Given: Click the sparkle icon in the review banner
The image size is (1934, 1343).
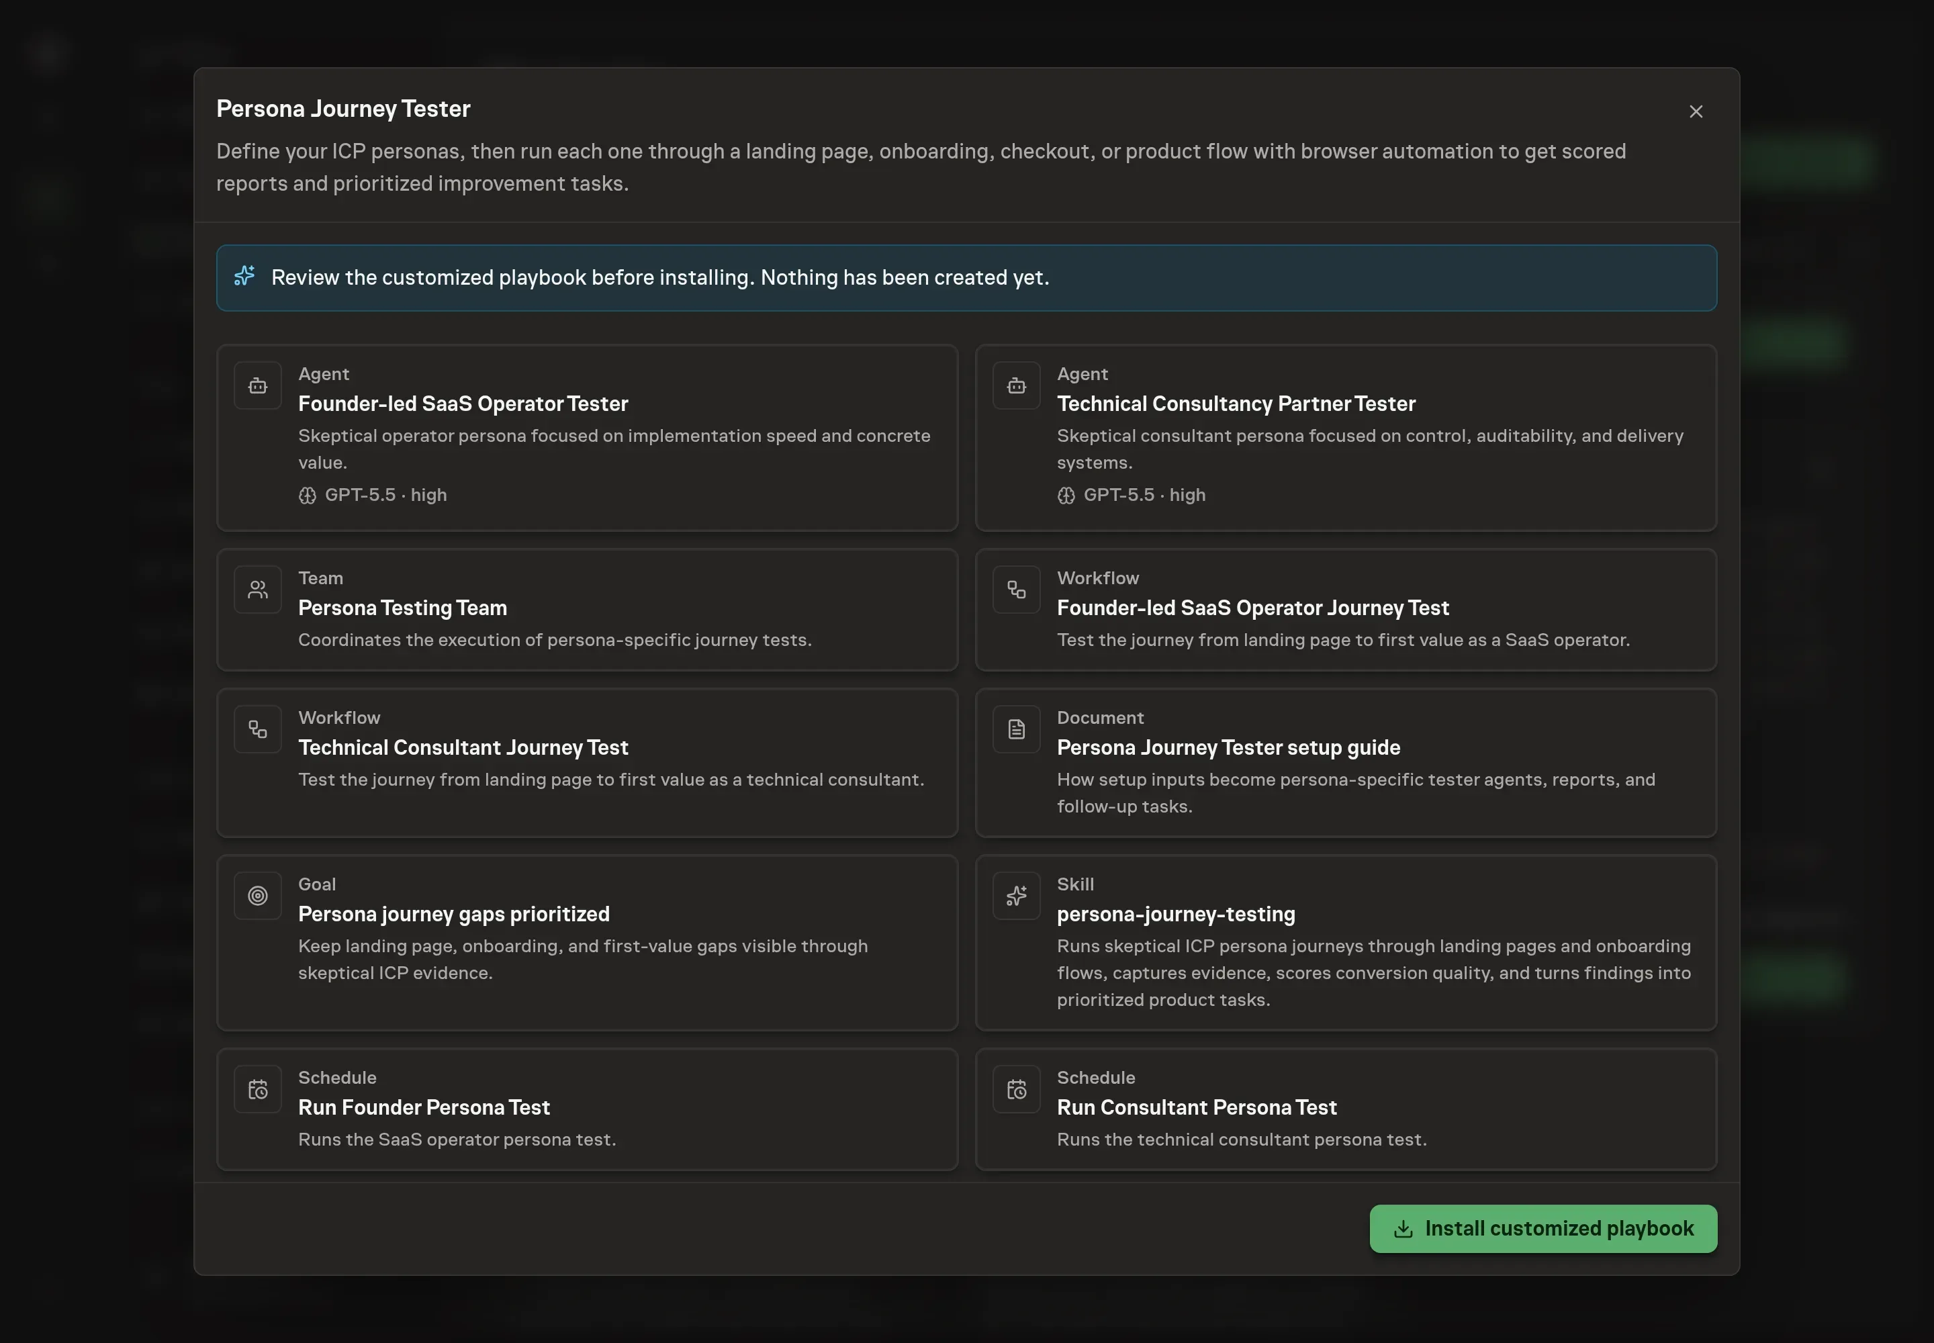Looking at the screenshot, I should coord(245,276).
